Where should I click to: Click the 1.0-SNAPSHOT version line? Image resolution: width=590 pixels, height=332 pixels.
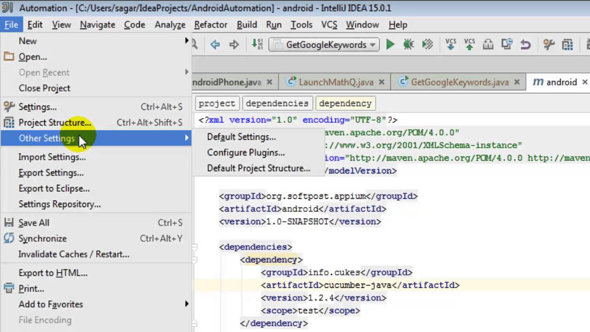click(x=300, y=221)
